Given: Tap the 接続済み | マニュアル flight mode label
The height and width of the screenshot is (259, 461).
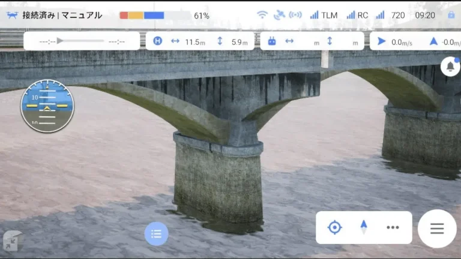Looking at the screenshot, I should click(x=62, y=15).
